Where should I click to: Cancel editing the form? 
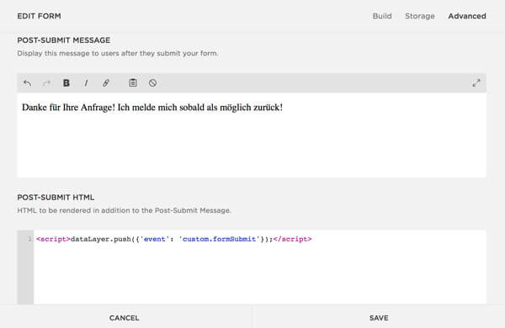(x=125, y=318)
